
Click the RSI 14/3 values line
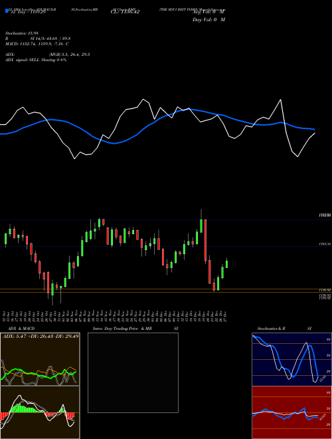pyautogui.click(x=38, y=39)
